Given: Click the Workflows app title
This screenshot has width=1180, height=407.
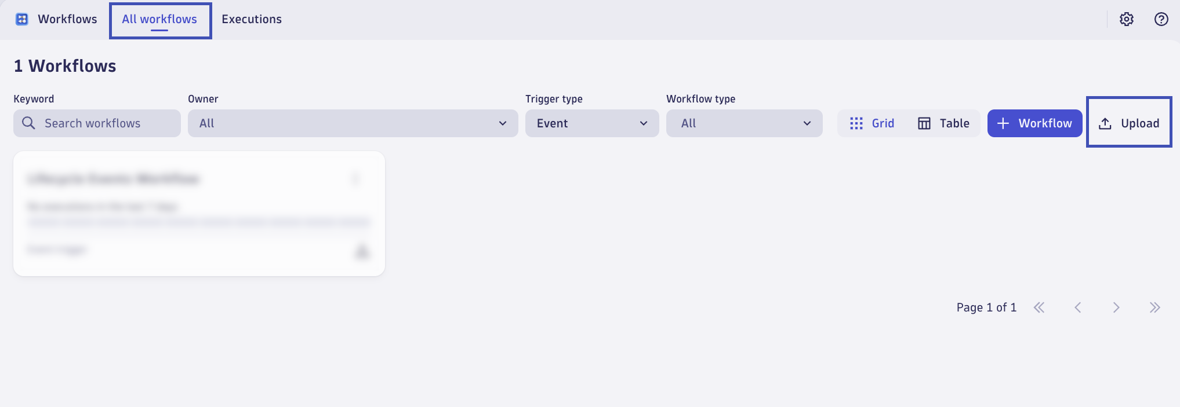Looking at the screenshot, I should 67,19.
